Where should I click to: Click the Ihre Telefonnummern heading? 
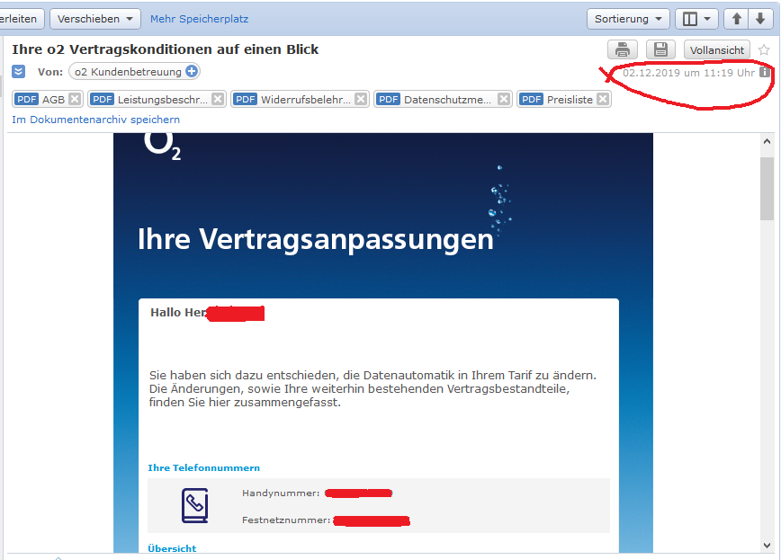(203, 467)
